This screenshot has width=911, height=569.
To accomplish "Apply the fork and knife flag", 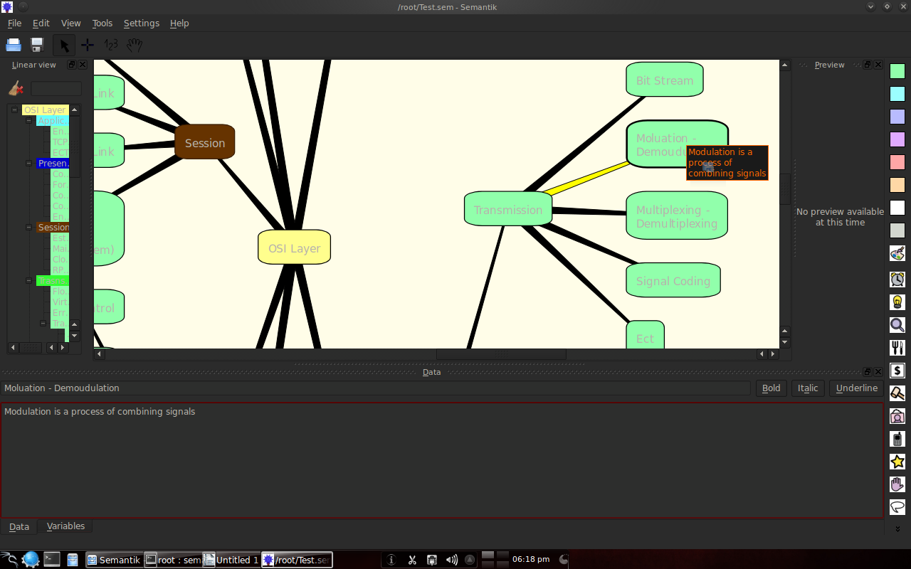I will click(897, 348).
